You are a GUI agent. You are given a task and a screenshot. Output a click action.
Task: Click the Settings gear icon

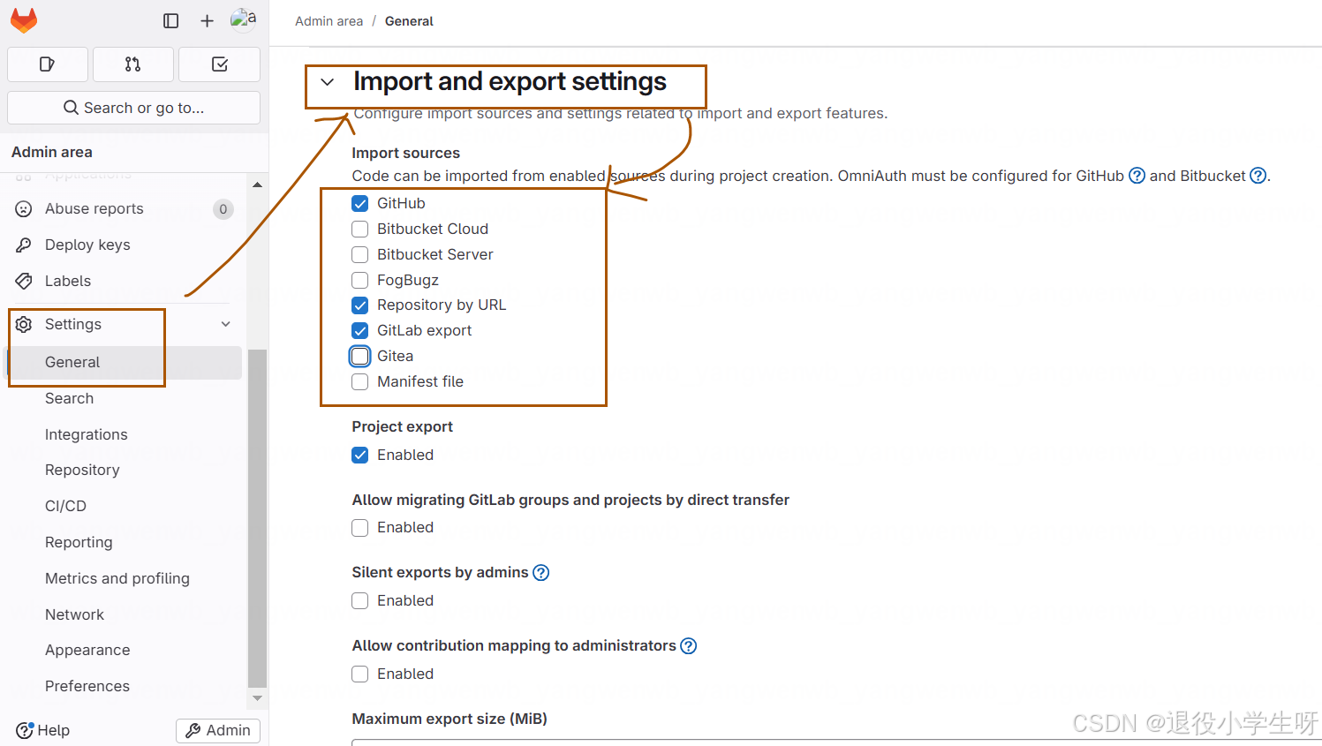(x=24, y=325)
